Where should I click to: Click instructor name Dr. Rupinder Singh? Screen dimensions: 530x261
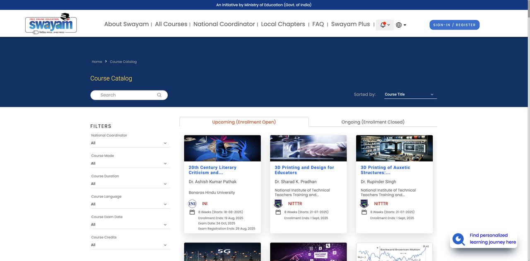pyautogui.click(x=378, y=182)
